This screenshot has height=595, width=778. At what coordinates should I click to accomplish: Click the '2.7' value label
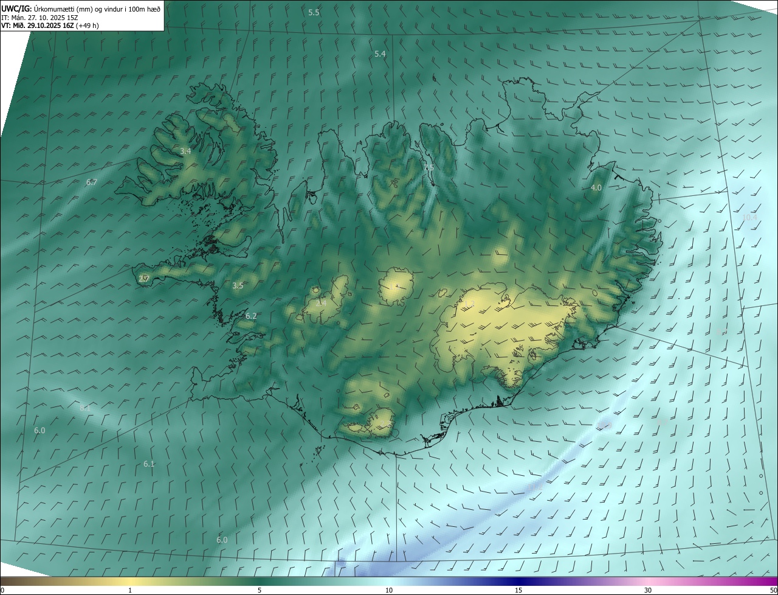144,279
